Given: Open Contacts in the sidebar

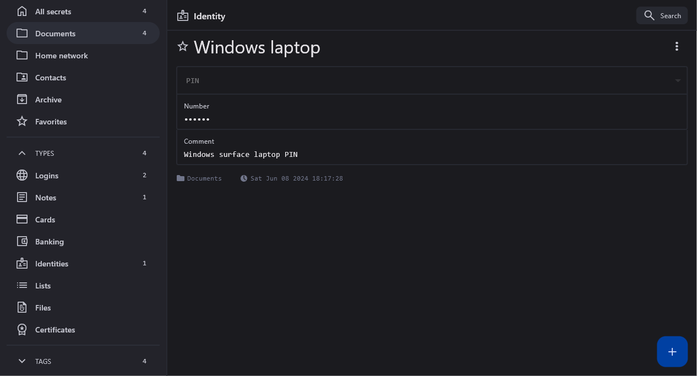Looking at the screenshot, I should tap(50, 78).
